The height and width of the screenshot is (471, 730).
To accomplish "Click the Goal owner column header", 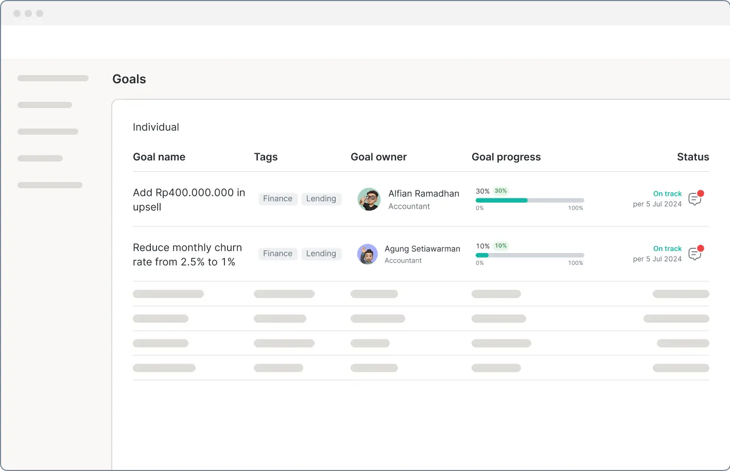I will pyautogui.click(x=378, y=157).
